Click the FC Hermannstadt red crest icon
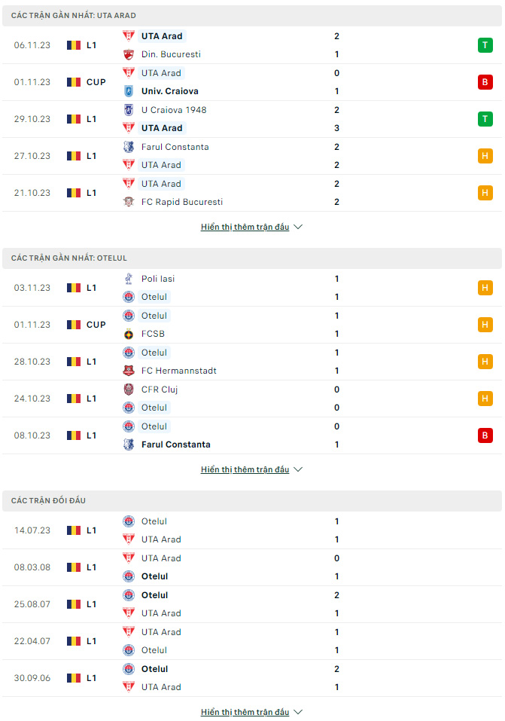The image size is (505, 721). [x=129, y=371]
